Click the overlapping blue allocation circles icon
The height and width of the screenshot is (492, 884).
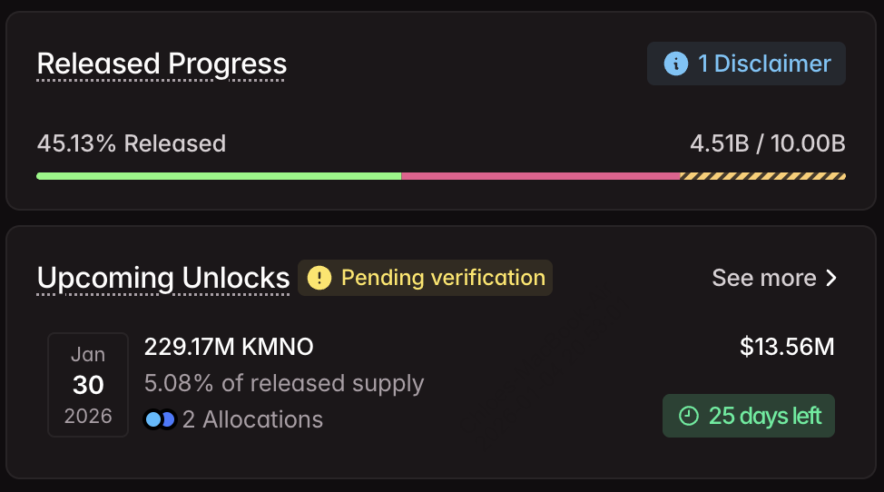[160, 419]
